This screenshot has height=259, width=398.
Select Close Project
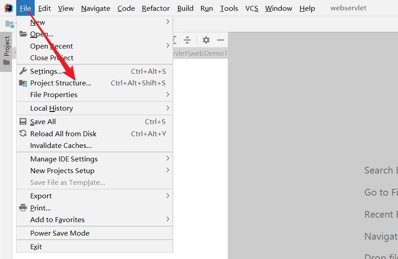95,58
